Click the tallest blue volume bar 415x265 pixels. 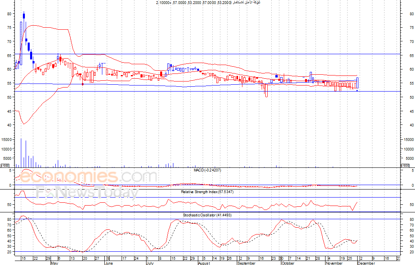click(21, 153)
